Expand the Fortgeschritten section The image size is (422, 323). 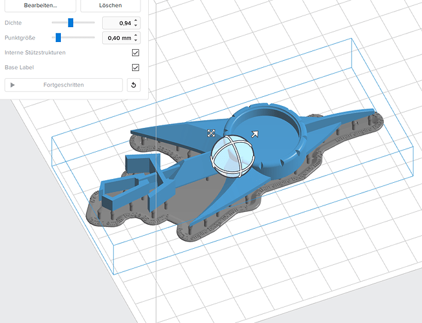(64, 85)
